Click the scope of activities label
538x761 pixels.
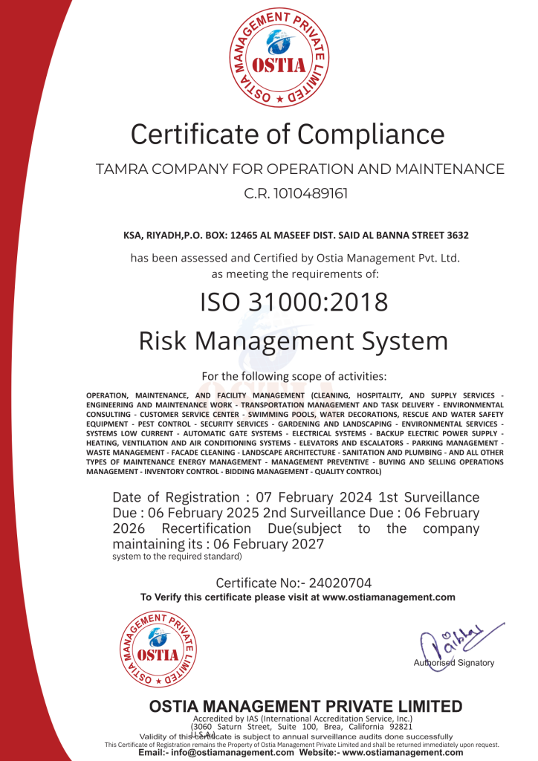(x=294, y=376)
